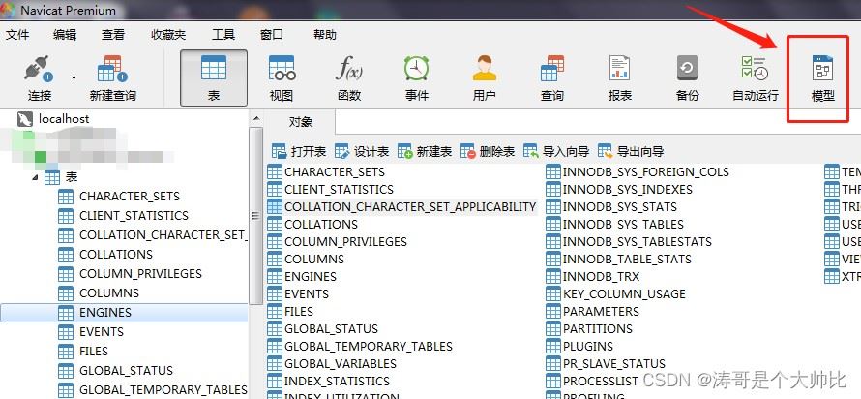
Task: Launch the 导出向导 export wizard
Action: pyautogui.click(x=631, y=151)
